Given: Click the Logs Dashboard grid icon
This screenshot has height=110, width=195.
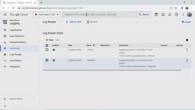Looking at the screenshot, I should 5,36.
